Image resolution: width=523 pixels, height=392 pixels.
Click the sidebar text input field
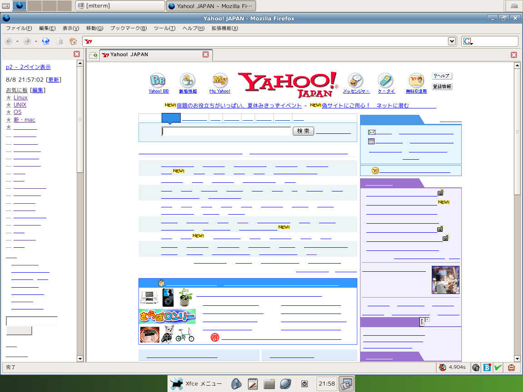[32, 321]
